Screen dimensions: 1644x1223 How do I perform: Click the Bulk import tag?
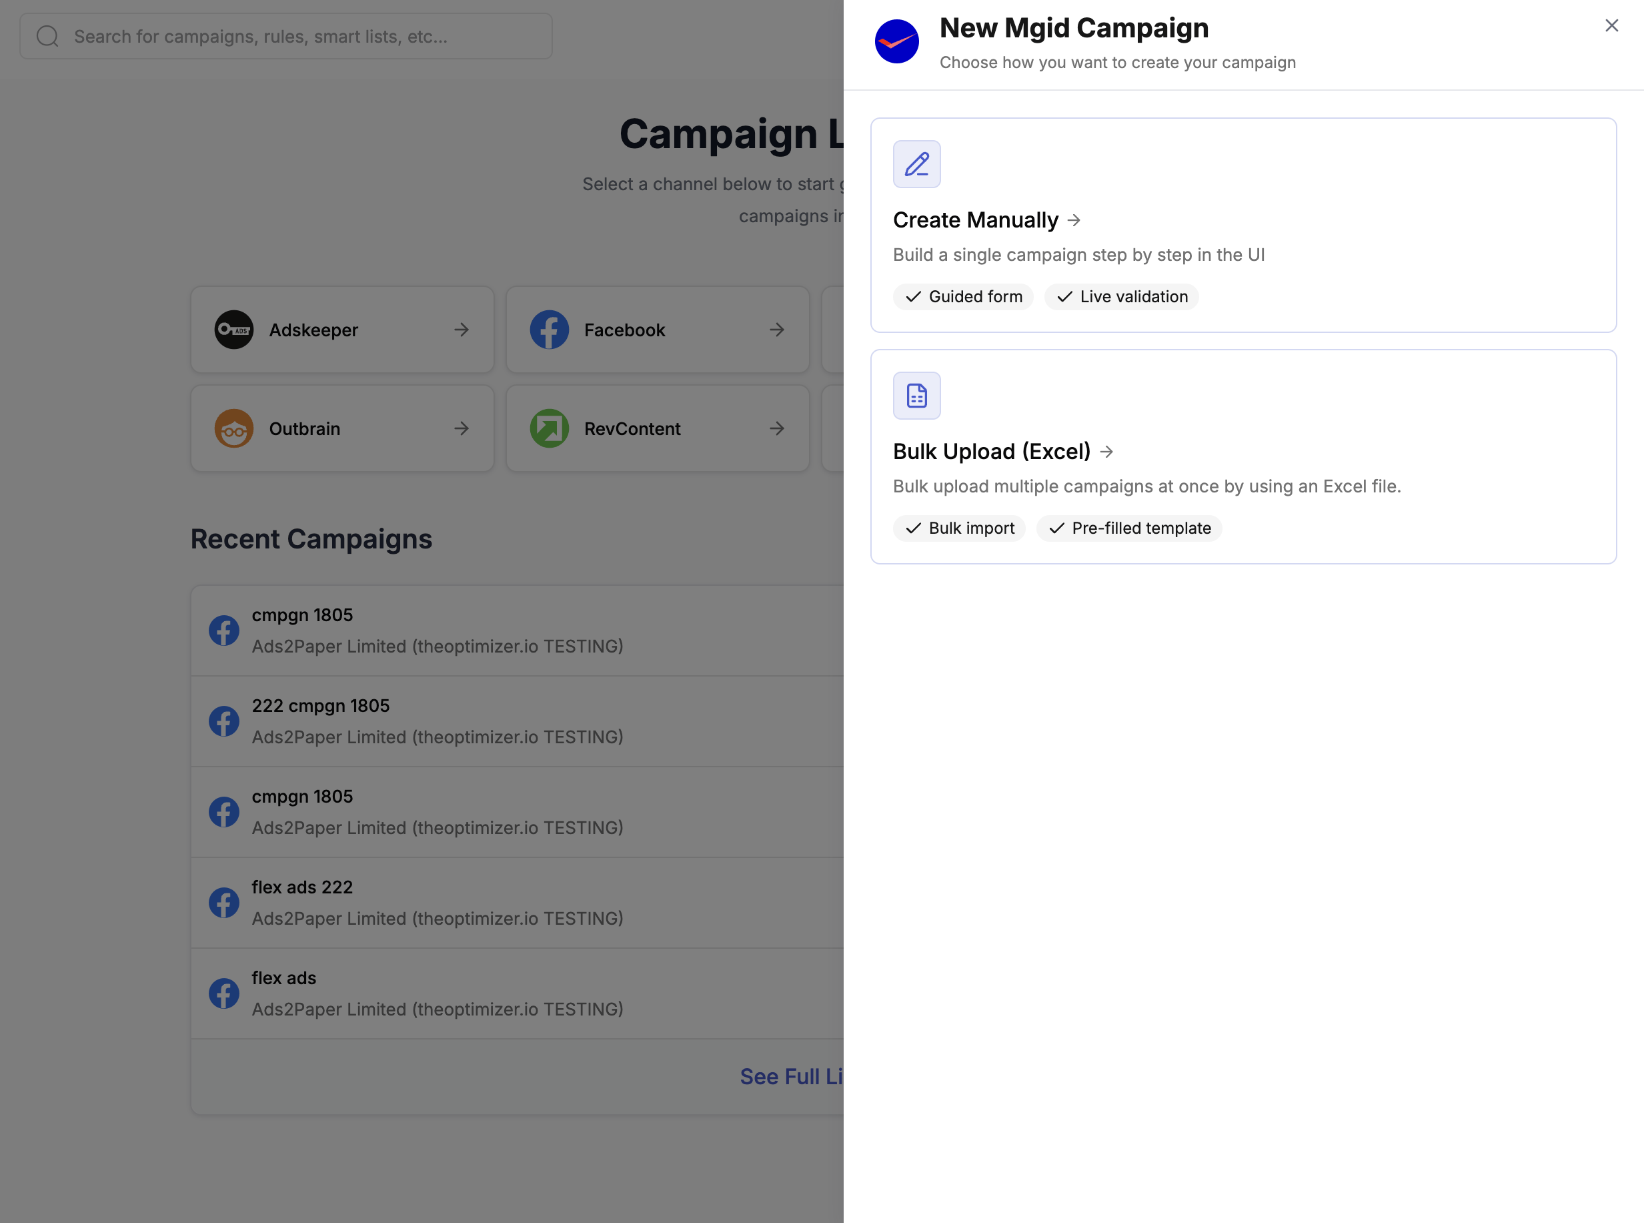(x=959, y=528)
